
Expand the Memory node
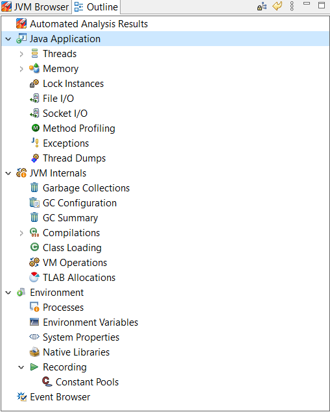point(21,69)
